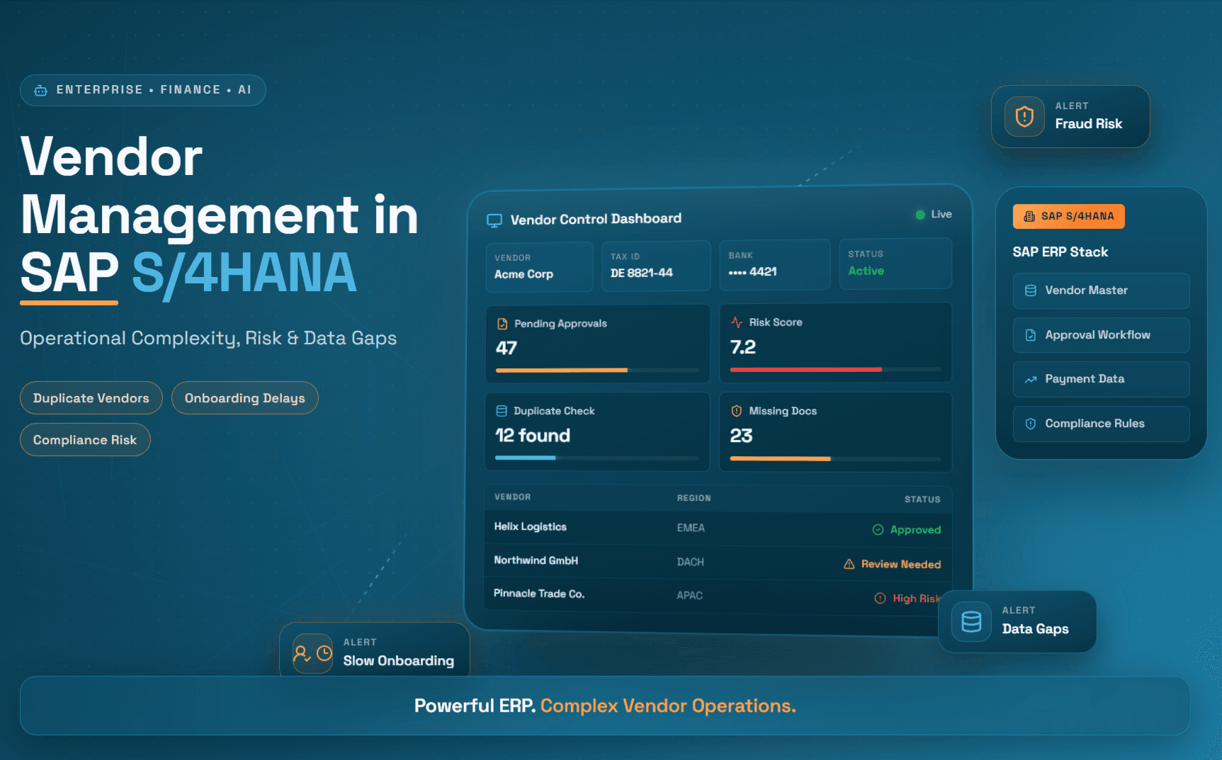
Task: Click the Vendor Acme Corp field
Action: (x=539, y=267)
